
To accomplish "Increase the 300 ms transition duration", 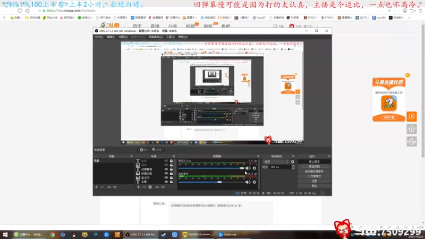I will [x=293, y=166].
